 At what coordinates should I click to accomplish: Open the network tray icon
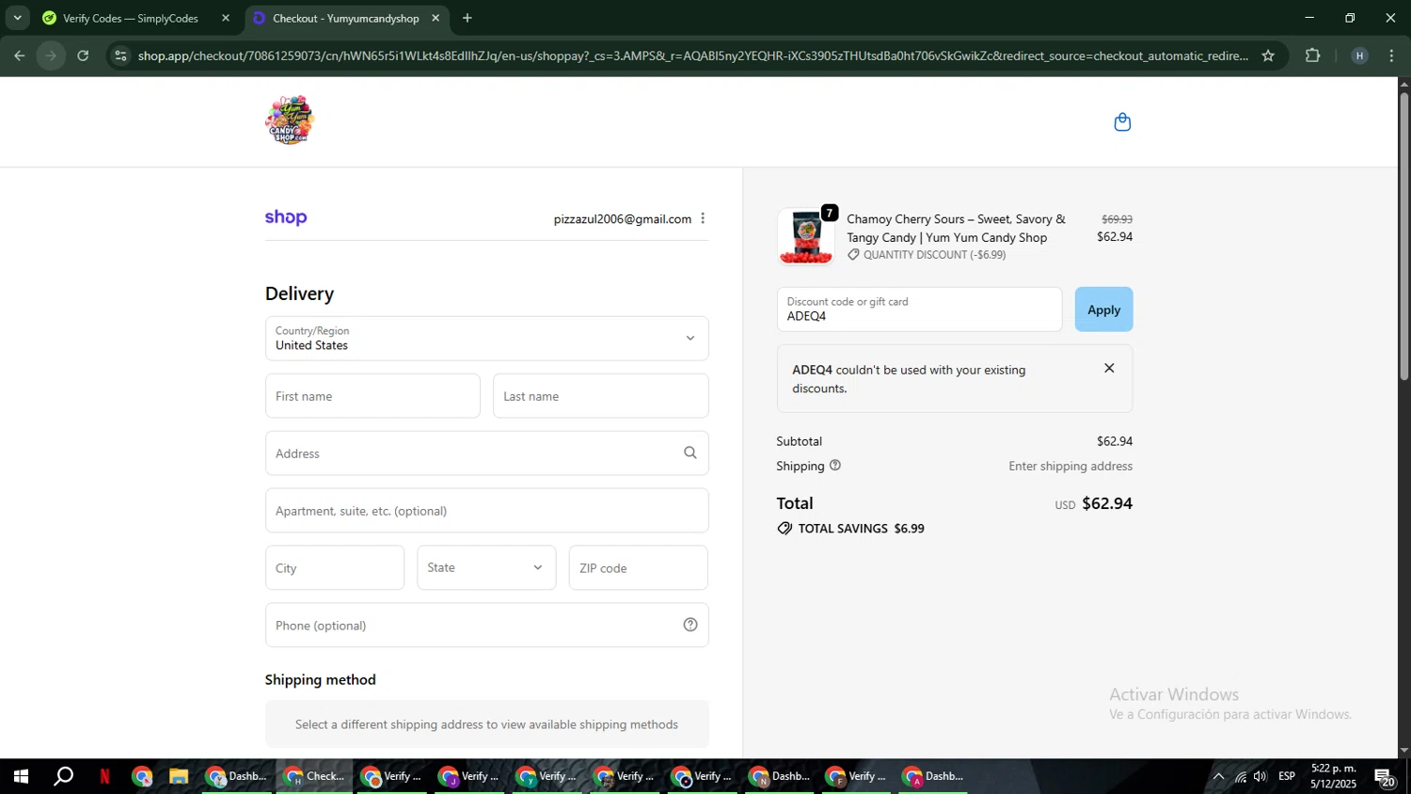pos(1241,776)
